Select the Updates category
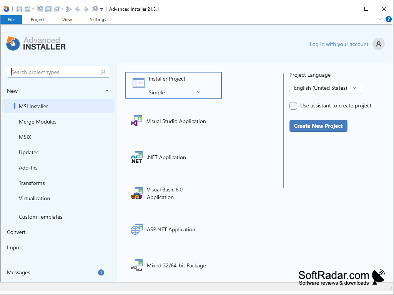This screenshot has width=394, height=295. (x=29, y=152)
